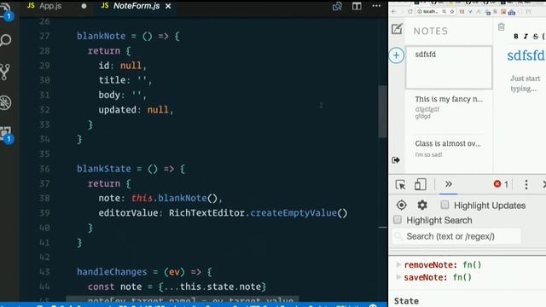Screen dimensions: 546x307
Task: Toggle the DevTools device toolbar icon
Action: (x=421, y=184)
